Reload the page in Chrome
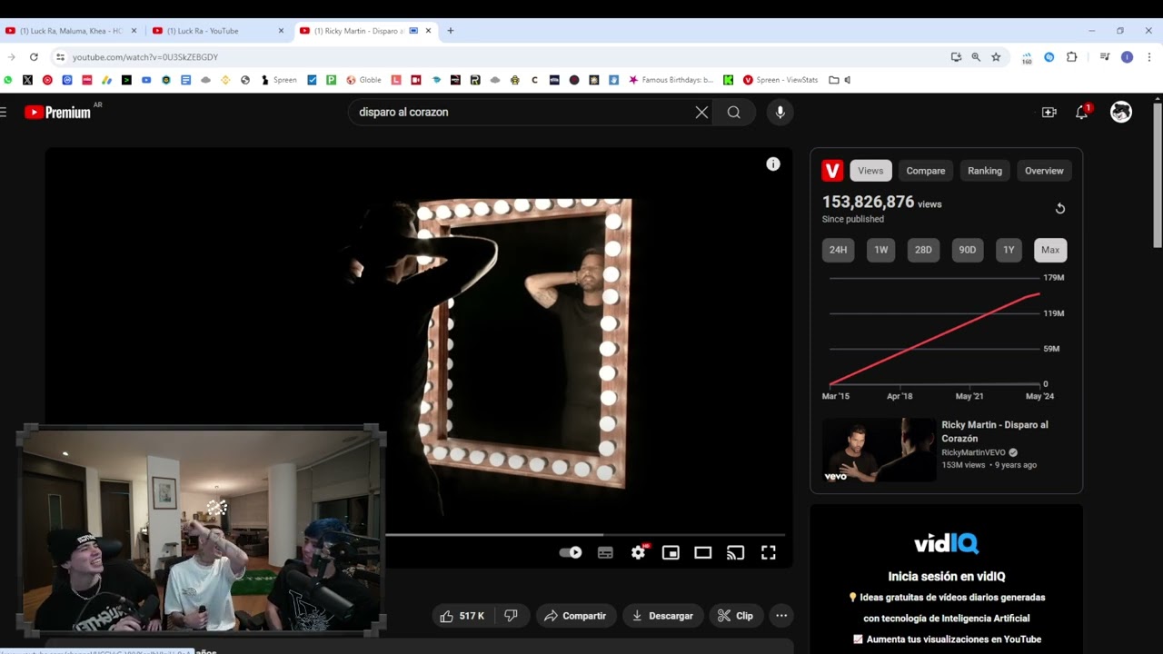Viewport: 1163px width, 654px height. point(34,56)
